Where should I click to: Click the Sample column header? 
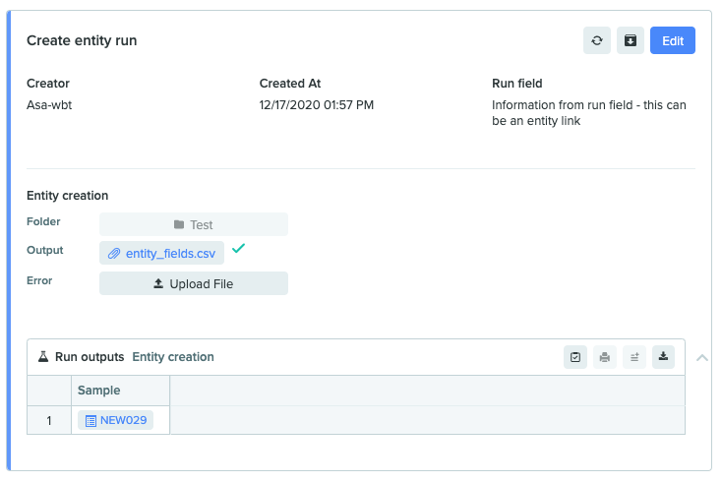coord(121,391)
